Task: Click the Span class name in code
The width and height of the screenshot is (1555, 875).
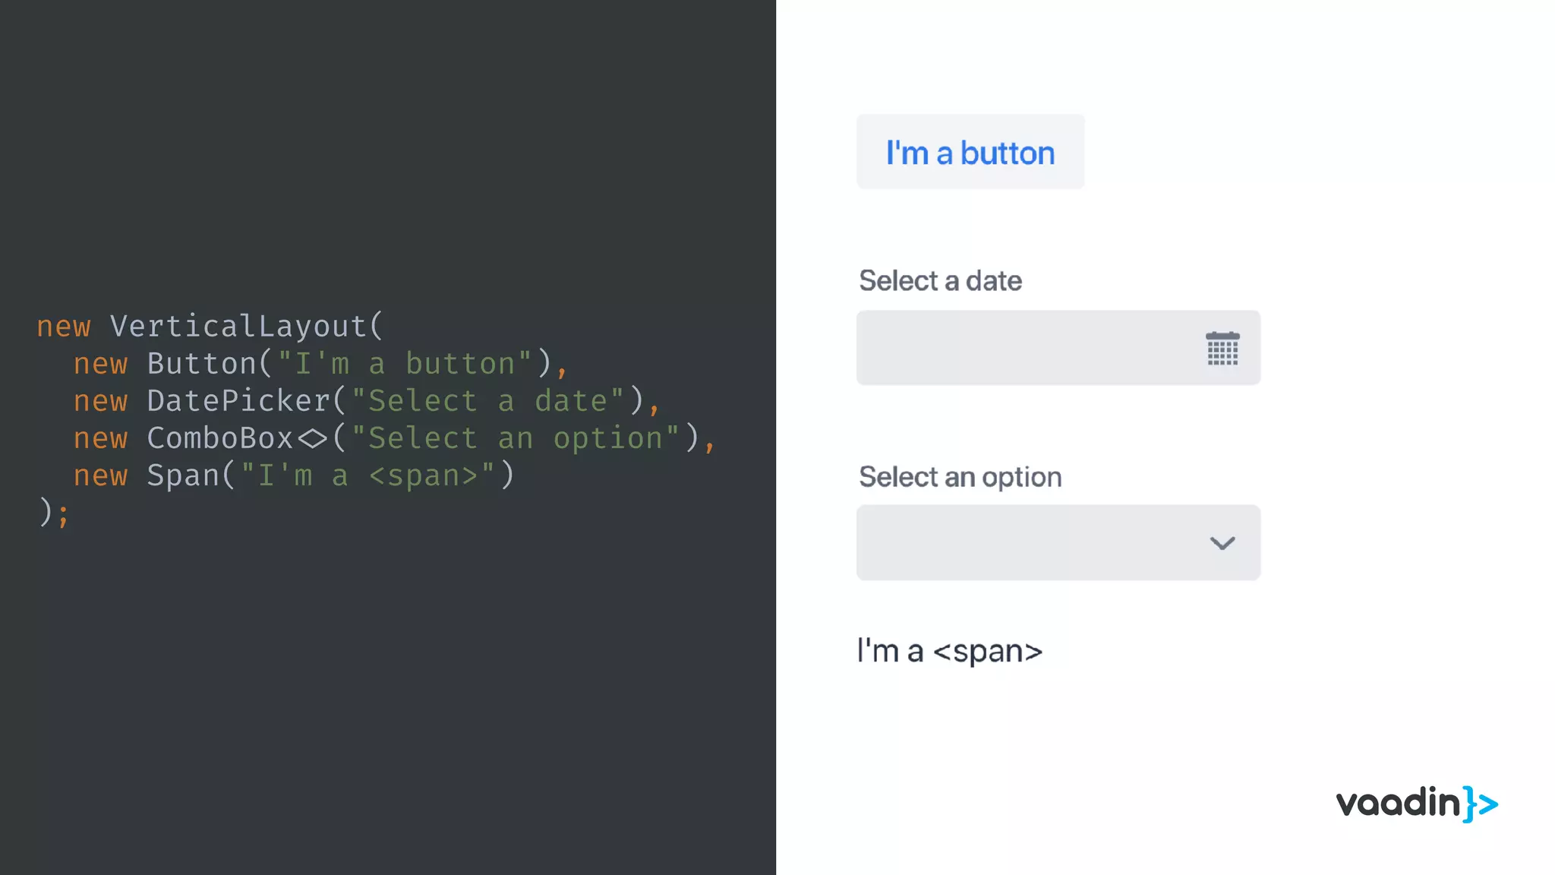Action: [x=182, y=475]
